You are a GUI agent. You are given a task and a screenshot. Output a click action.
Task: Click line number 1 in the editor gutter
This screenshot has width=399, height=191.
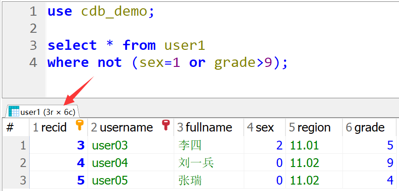32,12
